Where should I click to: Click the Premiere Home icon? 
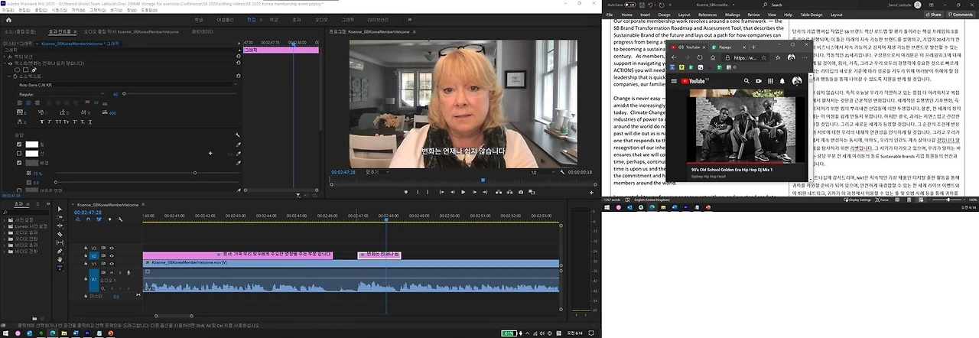click(x=8, y=20)
